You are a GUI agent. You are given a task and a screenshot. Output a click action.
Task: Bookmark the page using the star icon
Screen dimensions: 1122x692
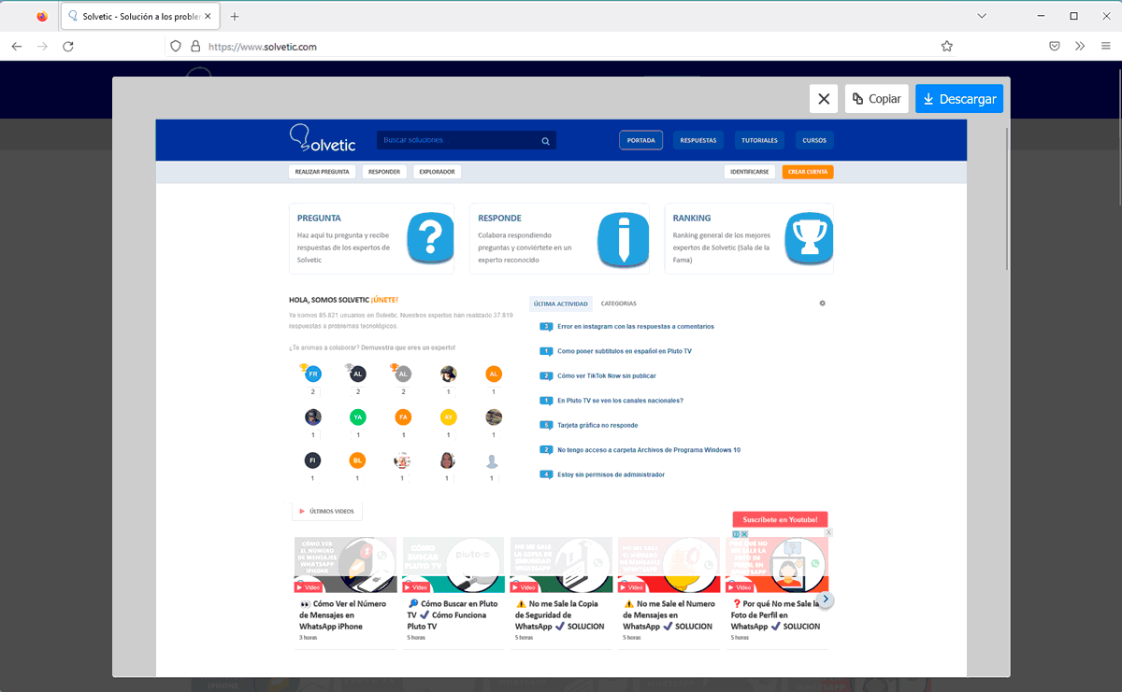coord(946,45)
